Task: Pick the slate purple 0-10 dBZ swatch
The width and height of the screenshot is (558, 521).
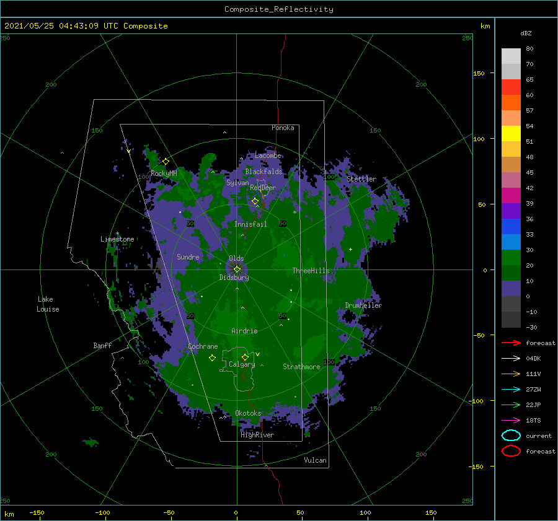Action: point(511,288)
